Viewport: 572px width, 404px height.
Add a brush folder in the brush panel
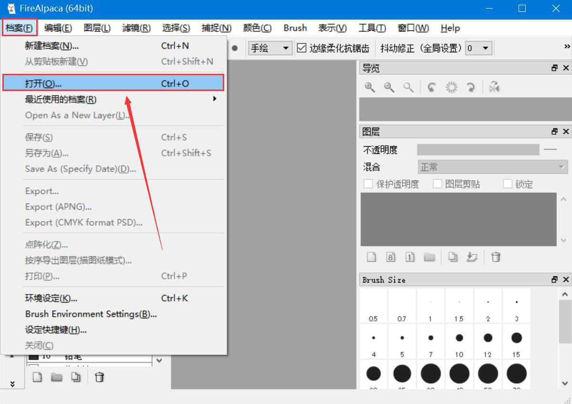[x=57, y=377]
